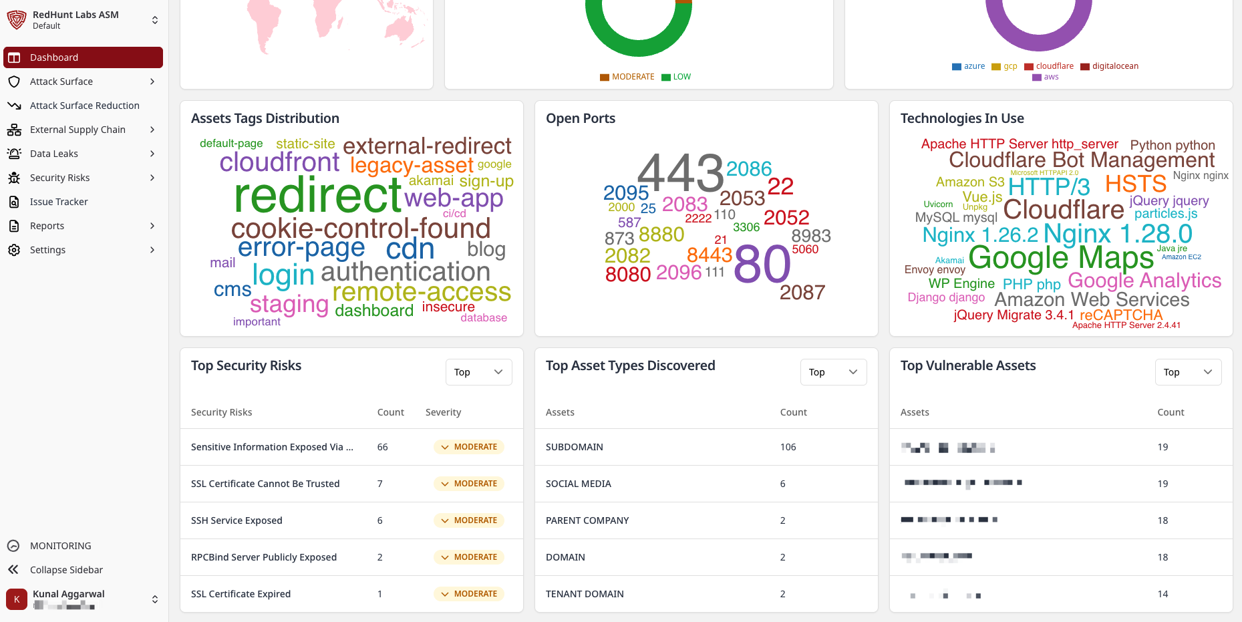Click Nginx 1.28.0 in Technologies cloud
This screenshot has height=622, width=1242.
(1118, 234)
